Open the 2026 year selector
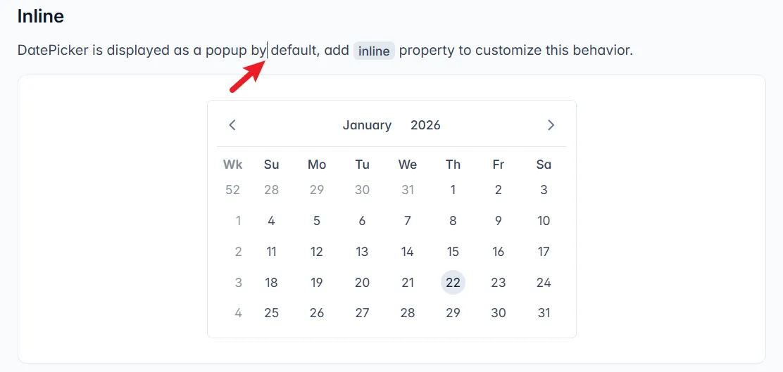The image size is (783, 372). click(425, 125)
